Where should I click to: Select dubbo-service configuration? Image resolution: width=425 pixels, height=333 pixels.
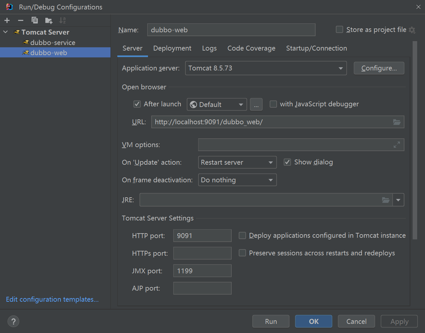coord(55,42)
